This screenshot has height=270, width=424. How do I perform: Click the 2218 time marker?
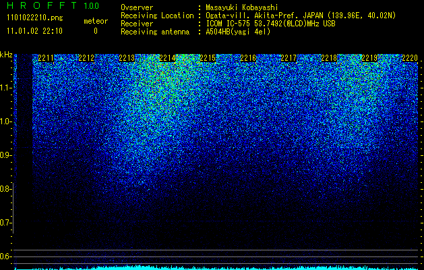coord(329,58)
